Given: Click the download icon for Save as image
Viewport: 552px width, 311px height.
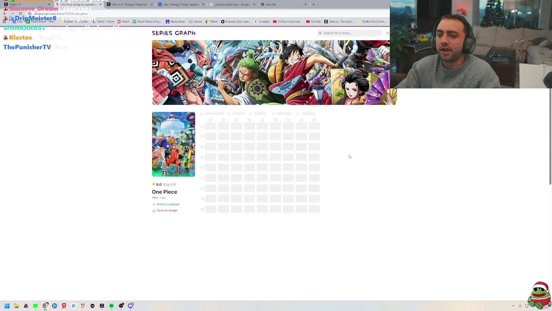Looking at the screenshot, I should [x=154, y=210].
